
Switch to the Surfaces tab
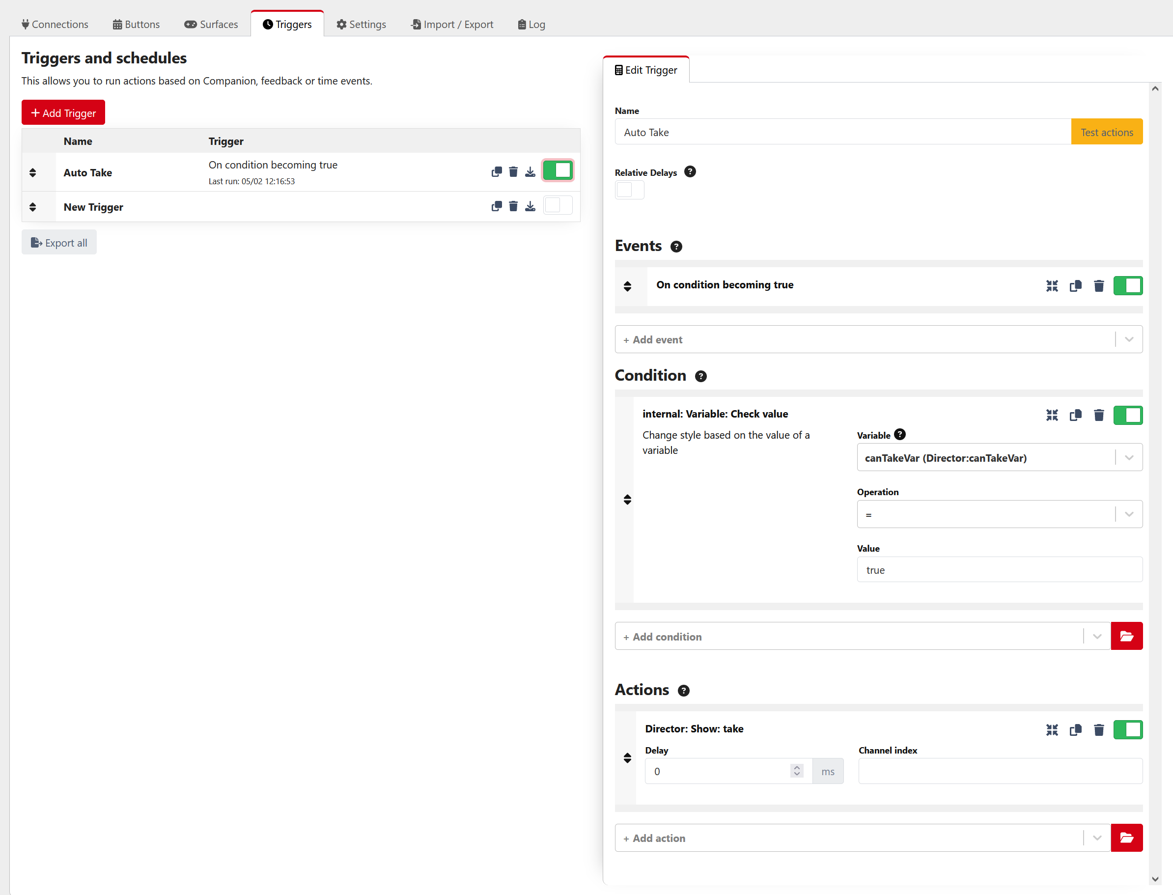point(211,25)
